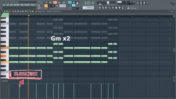Open the project picker pages icon
Screen dimensions: 176x99
coord(116,8)
